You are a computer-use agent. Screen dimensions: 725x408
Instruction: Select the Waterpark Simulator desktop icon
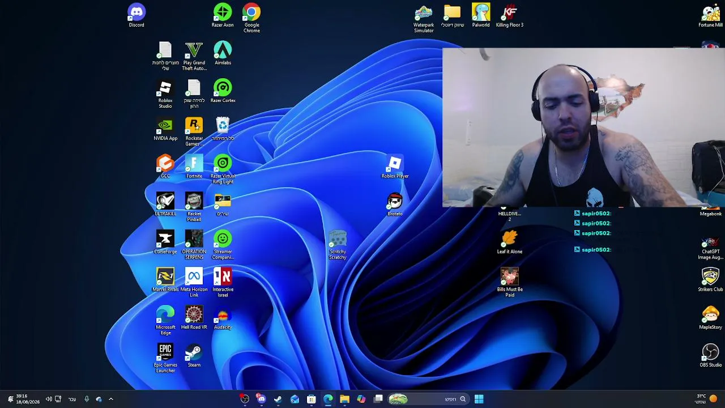(x=423, y=18)
